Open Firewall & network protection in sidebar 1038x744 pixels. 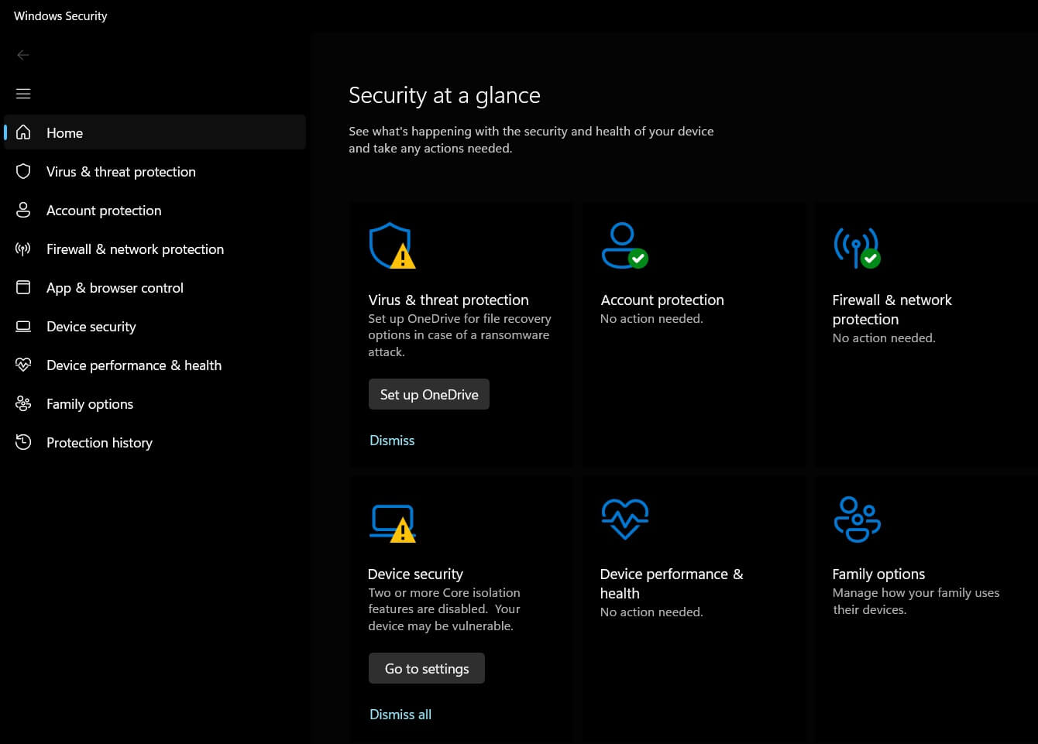click(135, 249)
